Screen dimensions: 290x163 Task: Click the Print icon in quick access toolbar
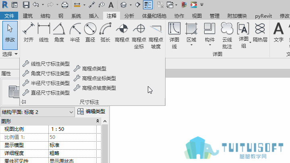point(64,5)
